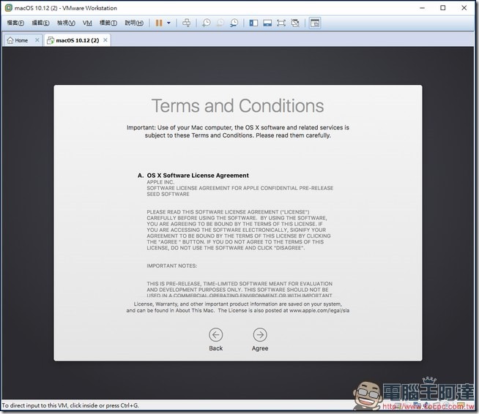Open the 檔案(F) menu
This screenshot has width=479, height=414.
(x=15, y=23)
